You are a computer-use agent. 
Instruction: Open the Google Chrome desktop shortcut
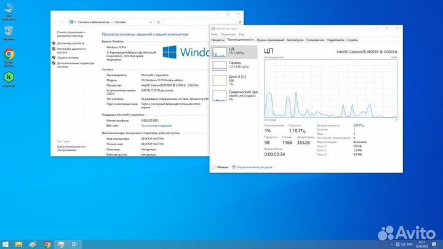9,55
